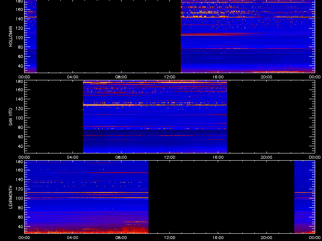Click Learmonth spectrogram data block ending near 10:00

coord(86,197)
